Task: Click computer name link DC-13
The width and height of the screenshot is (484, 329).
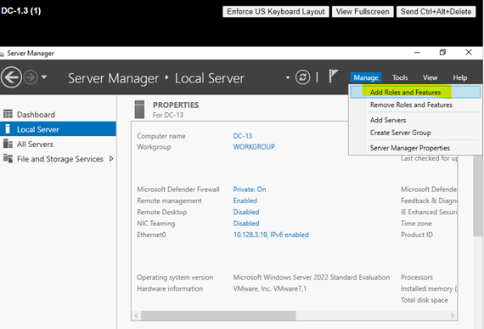Action: click(243, 136)
